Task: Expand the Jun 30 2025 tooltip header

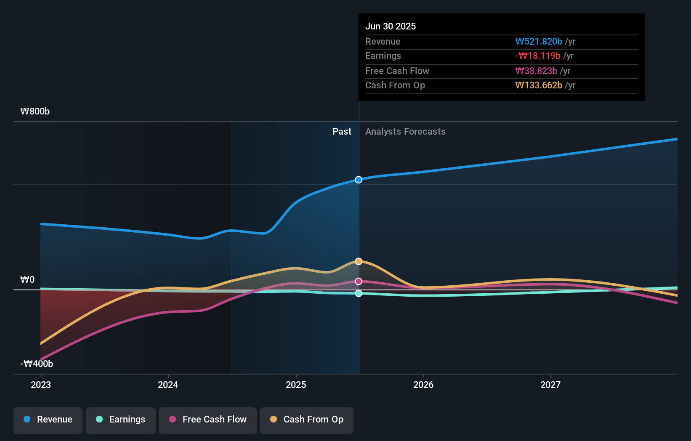Action: point(391,26)
